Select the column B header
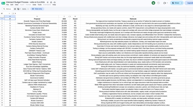Image resolution: width=193 pixels, height=107 pixels. point(37,16)
